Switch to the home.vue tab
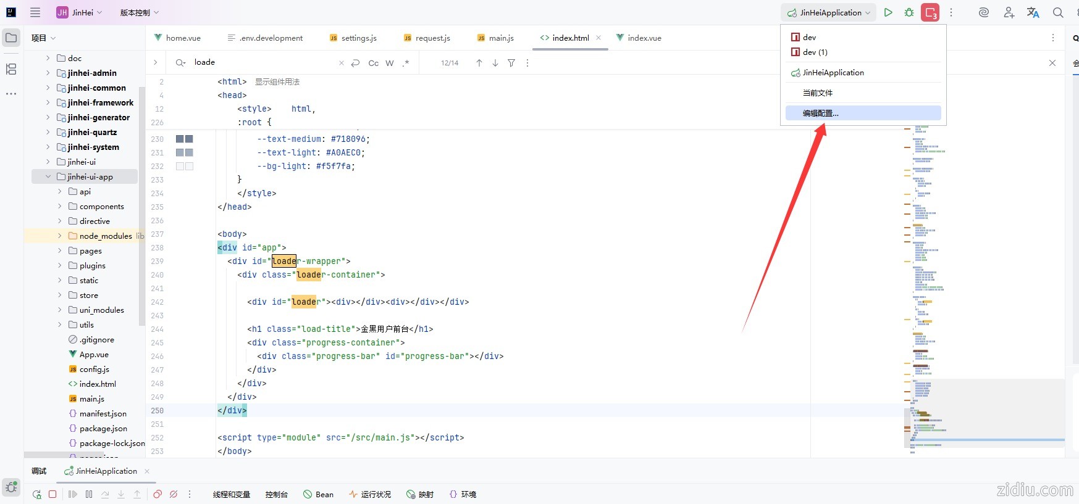The image size is (1079, 504). [x=177, y=38]
